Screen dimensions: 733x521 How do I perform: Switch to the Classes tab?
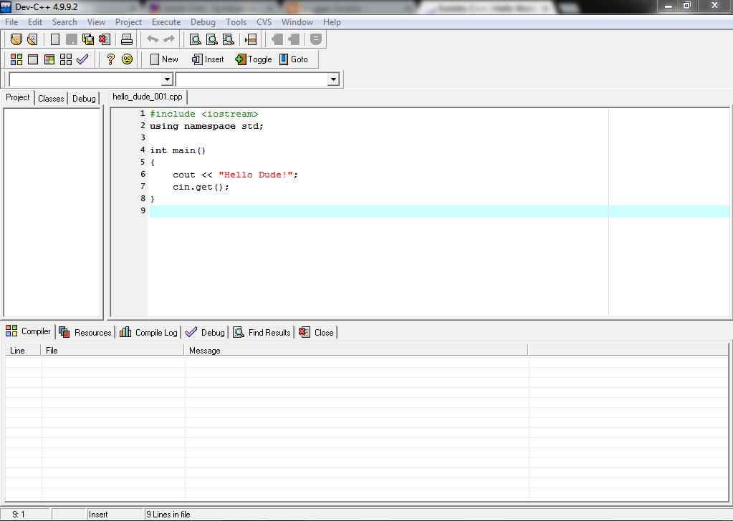50,98
